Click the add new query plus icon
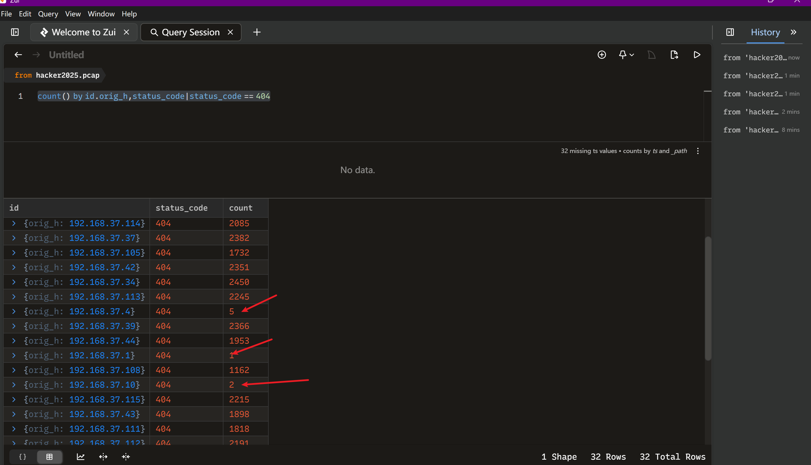Image resolution: width=811 pixels, height=465 pixels. click(601, 54)
